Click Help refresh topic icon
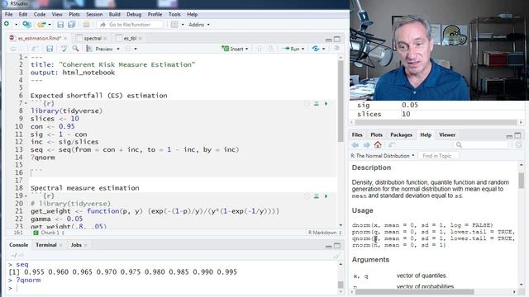 pos(518,145)
